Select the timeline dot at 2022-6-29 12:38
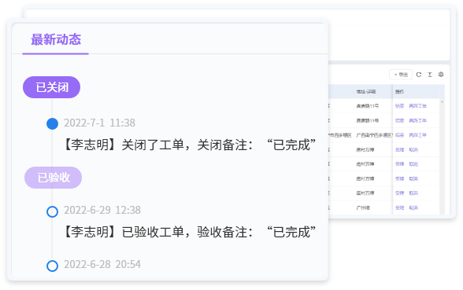 click(x=52, y=211)
